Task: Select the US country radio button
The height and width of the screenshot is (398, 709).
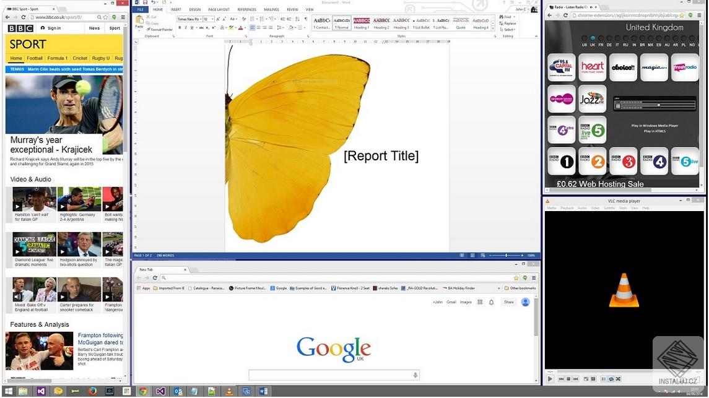Action: pos(584,38)
